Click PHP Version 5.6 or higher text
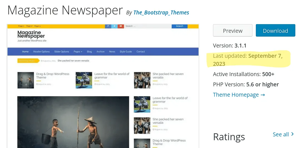Viewport: 302px width, 148px height. [x=246, y=84]
